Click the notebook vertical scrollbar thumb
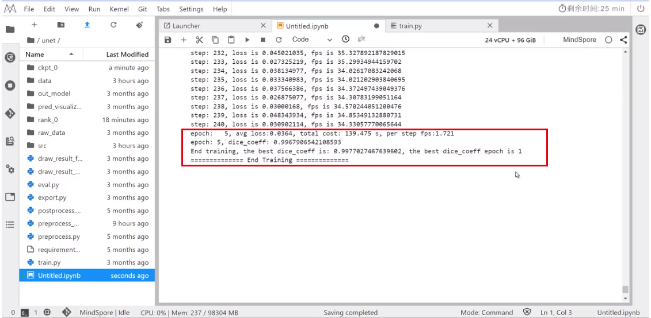 coord(625,289)
